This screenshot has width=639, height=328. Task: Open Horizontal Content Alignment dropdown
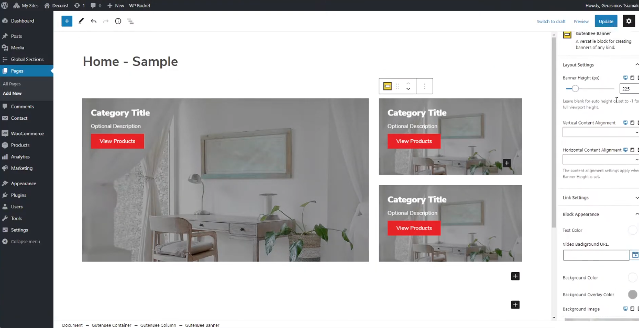click(601, 160)
